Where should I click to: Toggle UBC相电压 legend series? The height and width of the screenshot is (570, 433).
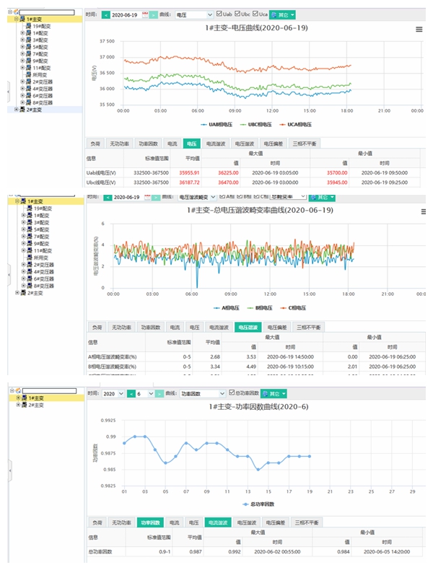(x=255, y=125)
